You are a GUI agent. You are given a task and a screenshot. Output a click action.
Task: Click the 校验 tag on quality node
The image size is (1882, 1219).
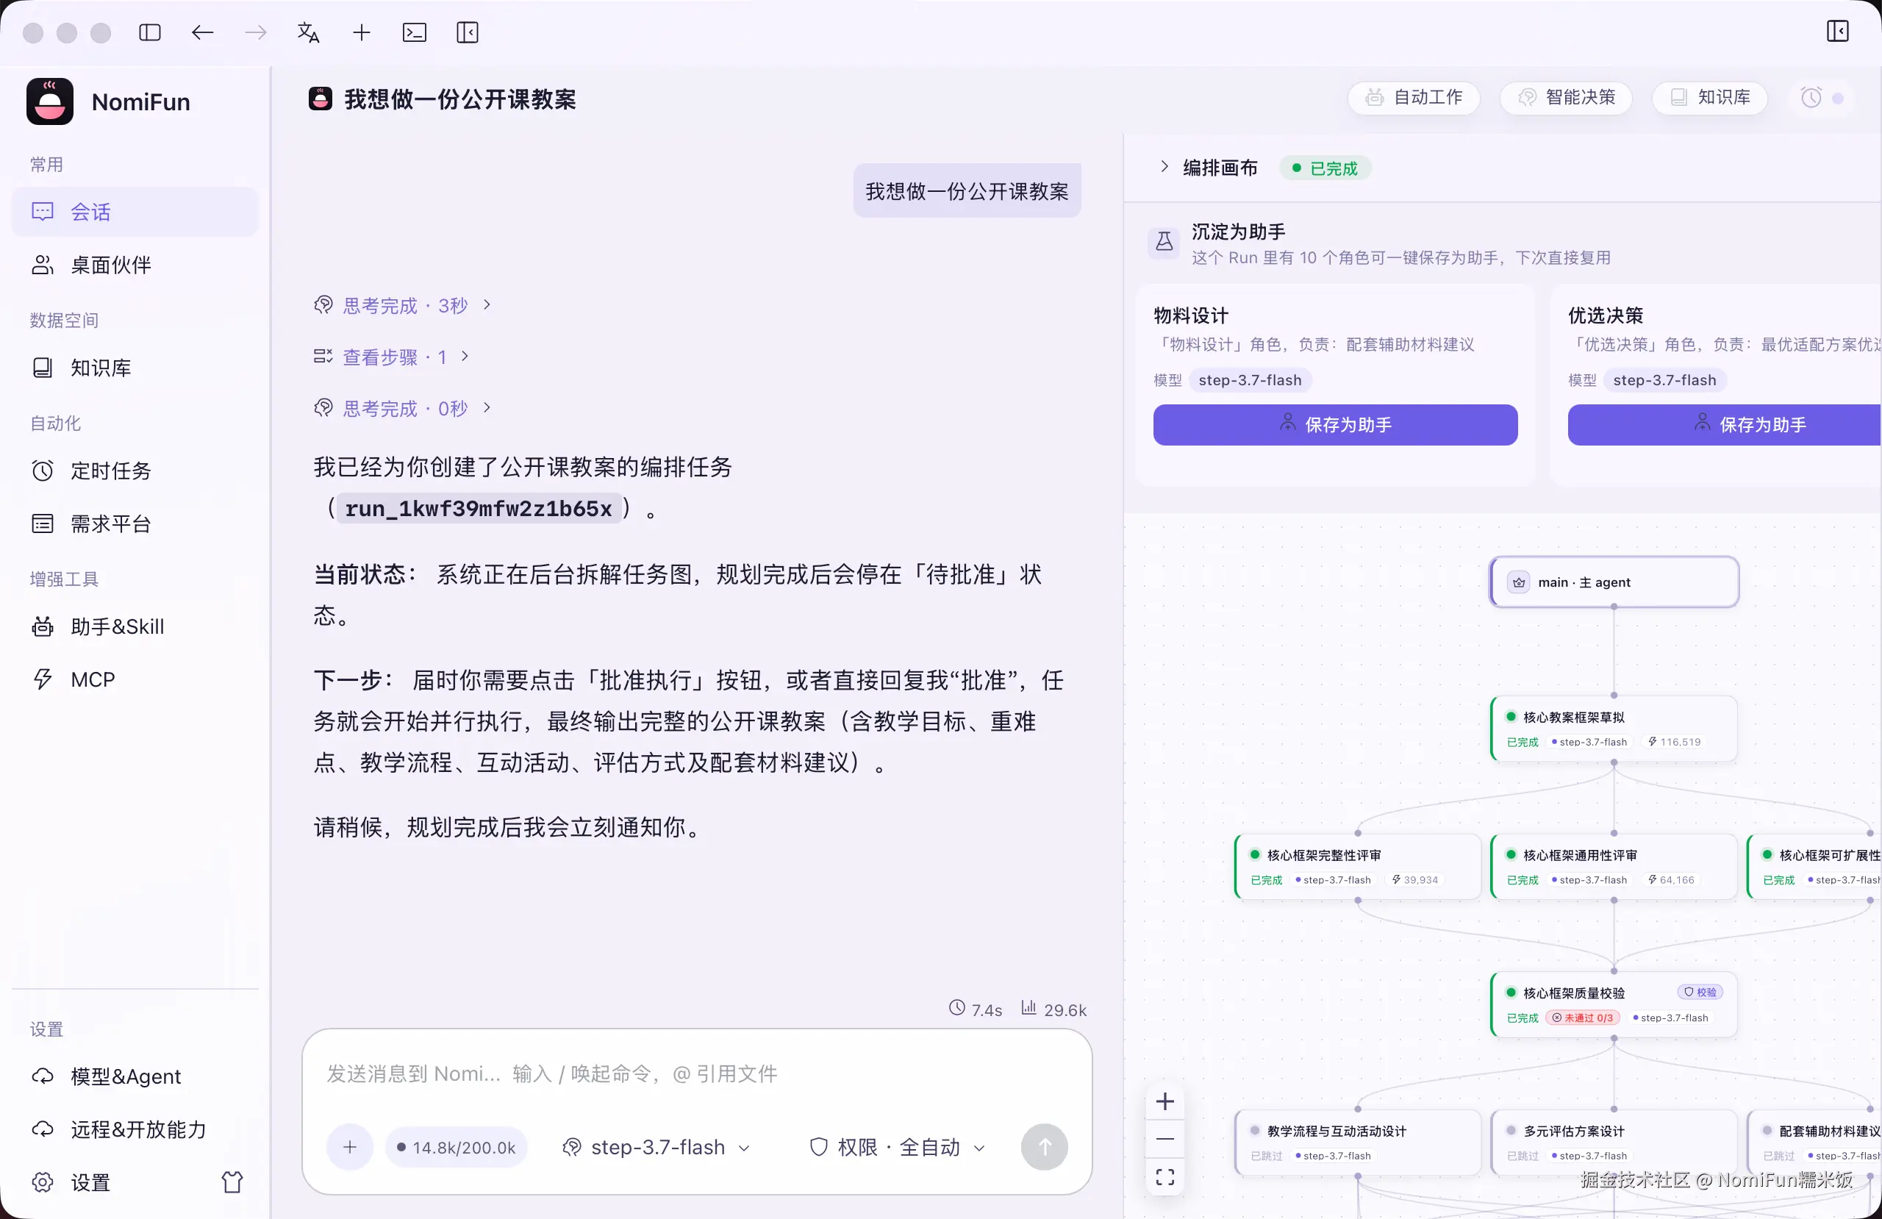1700,992
